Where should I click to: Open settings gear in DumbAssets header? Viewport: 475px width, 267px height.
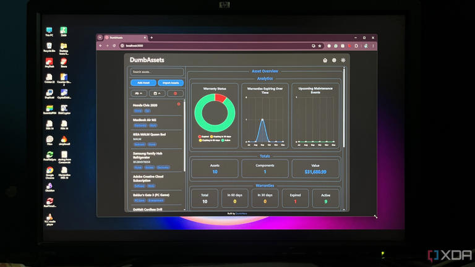point(334,61)
